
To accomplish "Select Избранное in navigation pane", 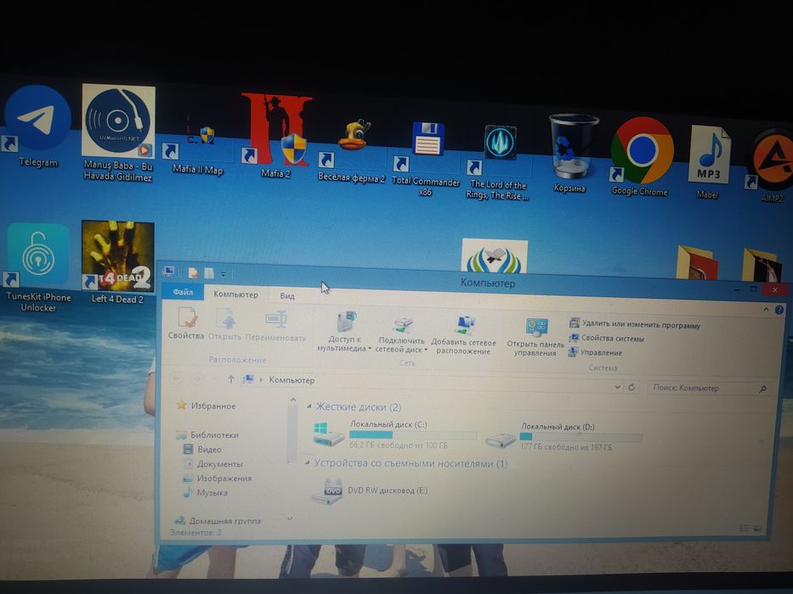I will (207, 406).
